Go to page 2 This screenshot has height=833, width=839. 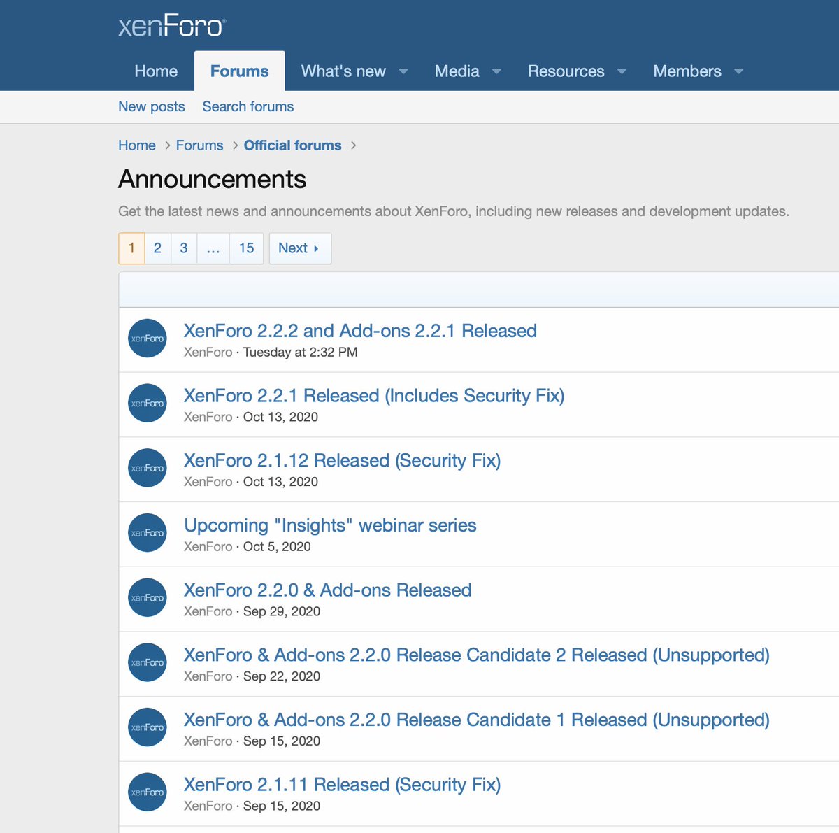[x=157, y=248]
